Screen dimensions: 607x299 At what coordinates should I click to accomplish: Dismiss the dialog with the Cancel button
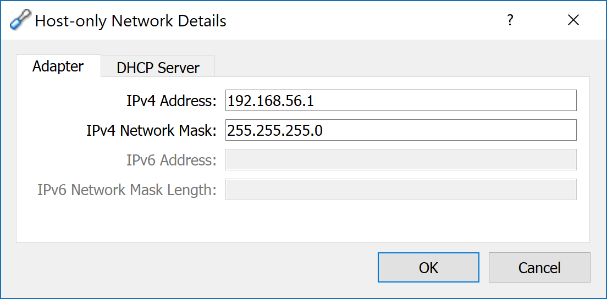[539, 267]
